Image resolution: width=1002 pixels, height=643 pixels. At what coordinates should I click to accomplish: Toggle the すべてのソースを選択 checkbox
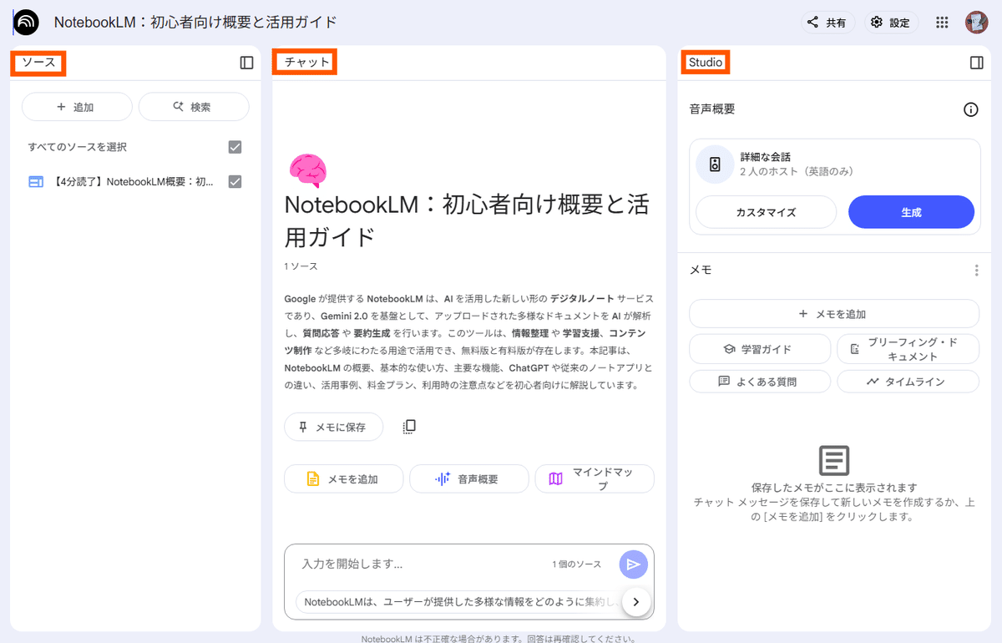pos(235,145)
